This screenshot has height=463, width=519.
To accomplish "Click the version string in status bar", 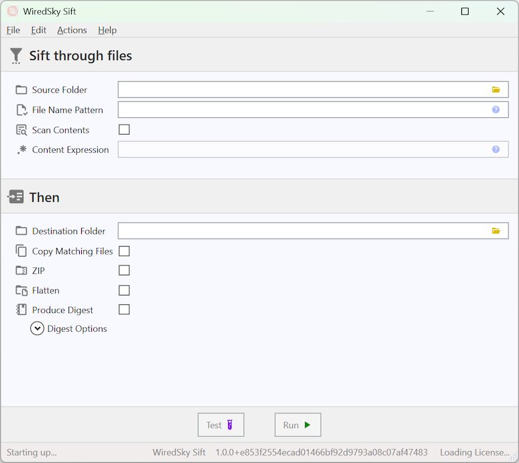I will pos(321,452).
